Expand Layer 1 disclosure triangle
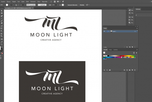The image size is (152, 102). click(109, 31)
